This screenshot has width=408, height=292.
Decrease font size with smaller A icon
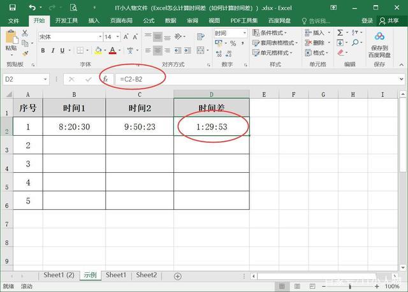pyautogui.click(x=135, y=37)
